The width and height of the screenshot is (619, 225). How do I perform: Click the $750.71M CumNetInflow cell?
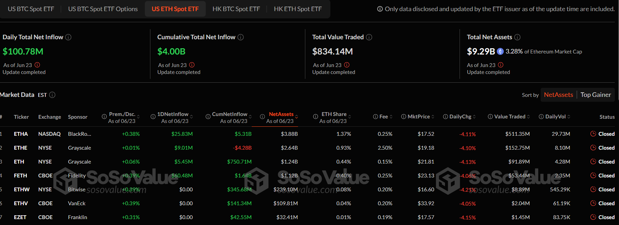[x=240, y=161]
